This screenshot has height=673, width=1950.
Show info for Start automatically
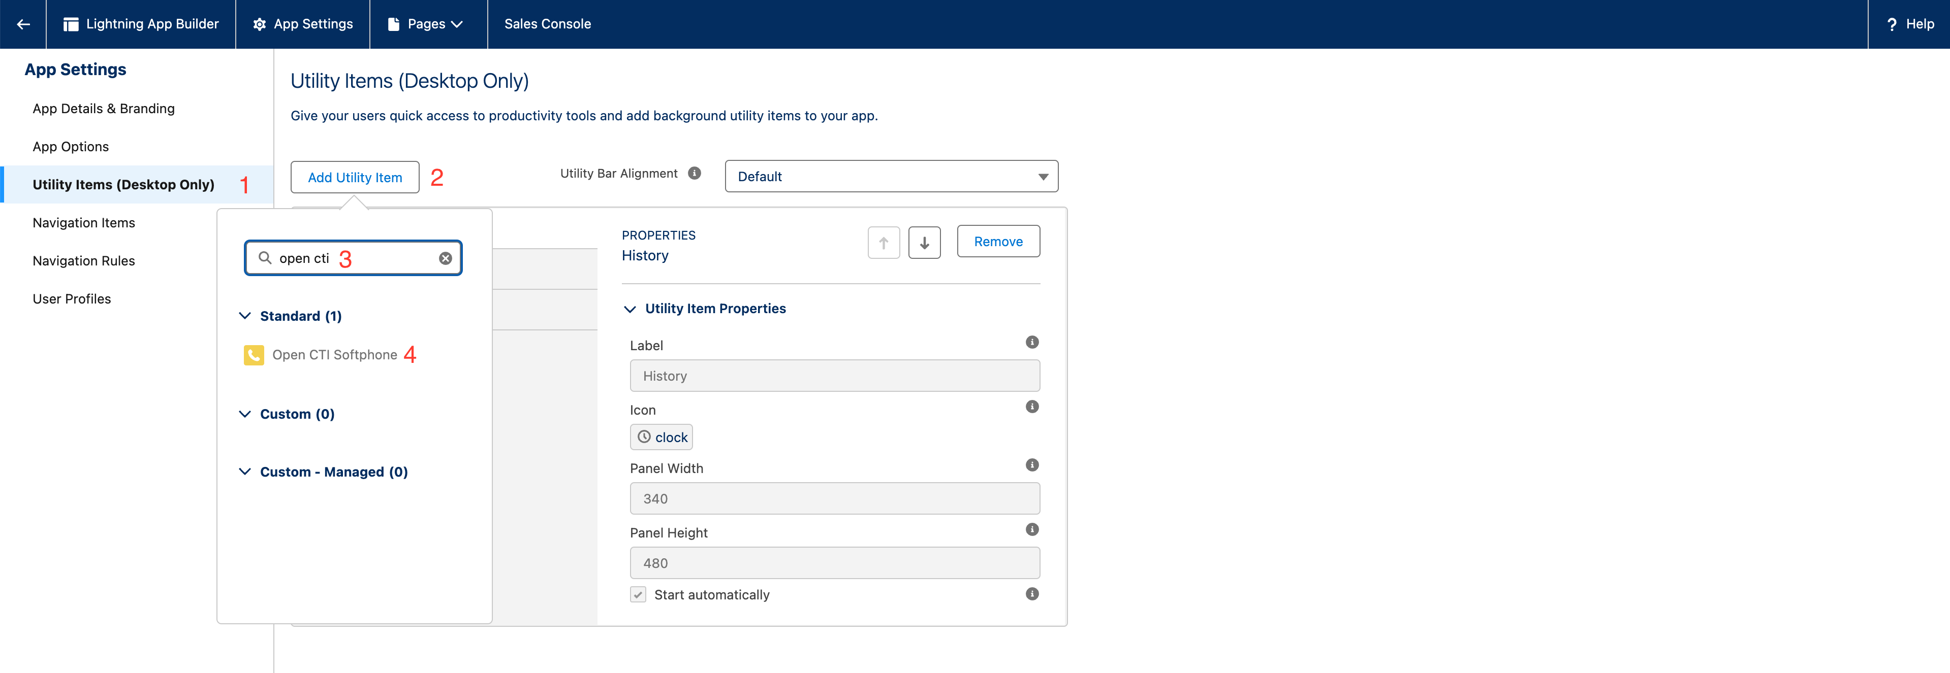tap(1032, 594)
